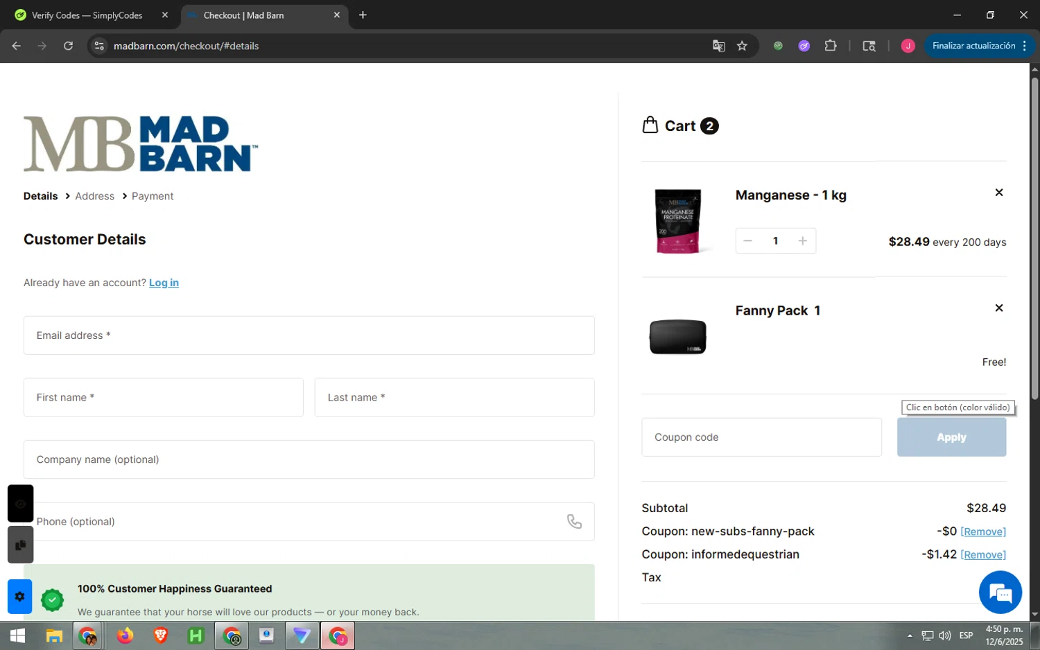The height and width of the screenshot is (650, 1040).
Task: Click the cart bag icon
Action: (x=650, y=125)
